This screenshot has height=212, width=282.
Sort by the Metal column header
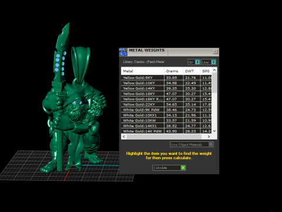point(143,71)
